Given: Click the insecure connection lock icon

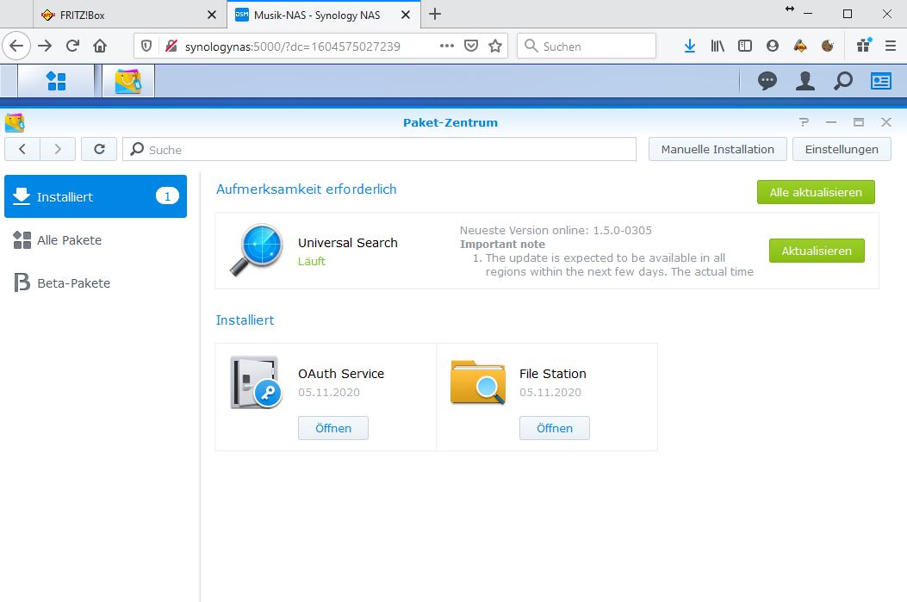Looking at the screenshot, I should click(171, 47).
